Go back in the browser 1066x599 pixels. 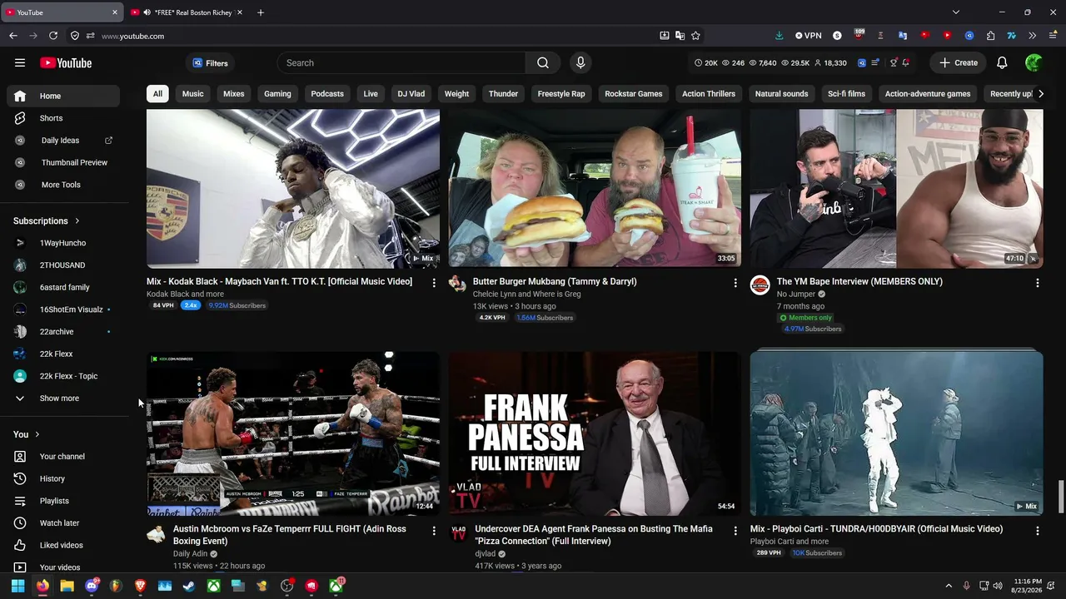tap(13, 36)
